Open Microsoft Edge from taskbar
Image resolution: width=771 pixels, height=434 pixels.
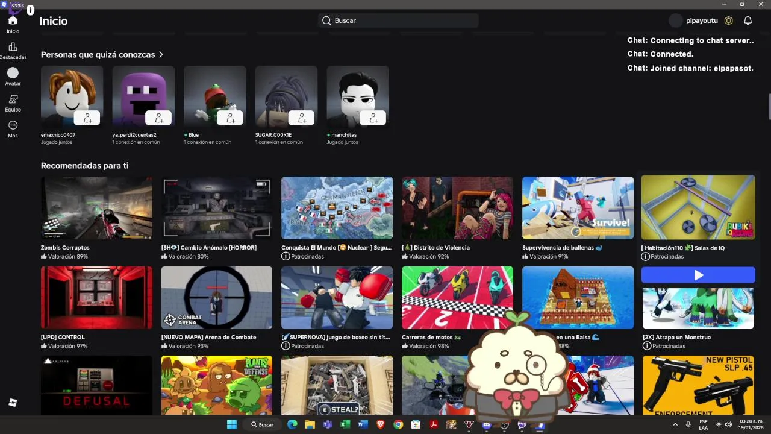292,424
